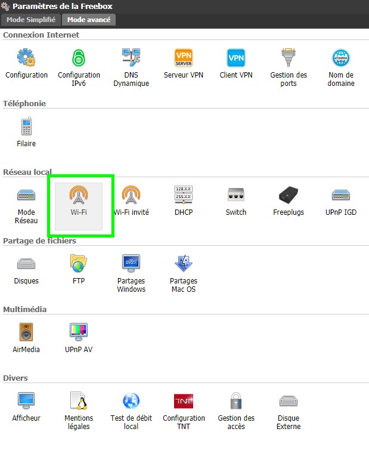Open AirMedia settings
Viewport: 369px width, 475px height.
pyautogui.click(x=26, y=338)
